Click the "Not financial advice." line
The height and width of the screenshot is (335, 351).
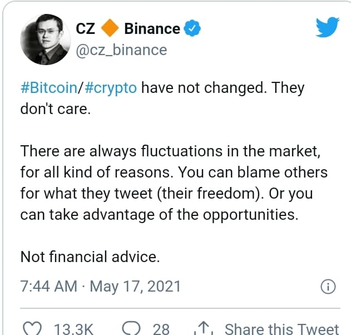90,257
